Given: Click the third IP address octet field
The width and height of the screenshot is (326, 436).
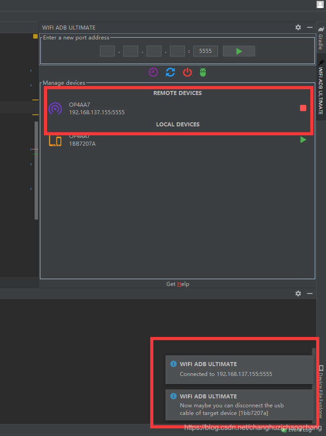Looking at the screenshot, I should pos(154,51).
